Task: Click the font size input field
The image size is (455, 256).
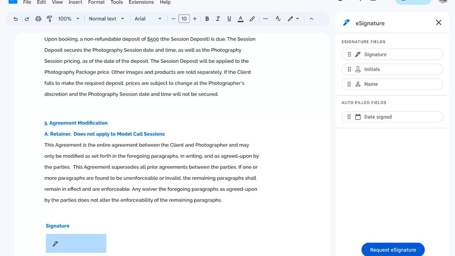Action: pos(184,18)
